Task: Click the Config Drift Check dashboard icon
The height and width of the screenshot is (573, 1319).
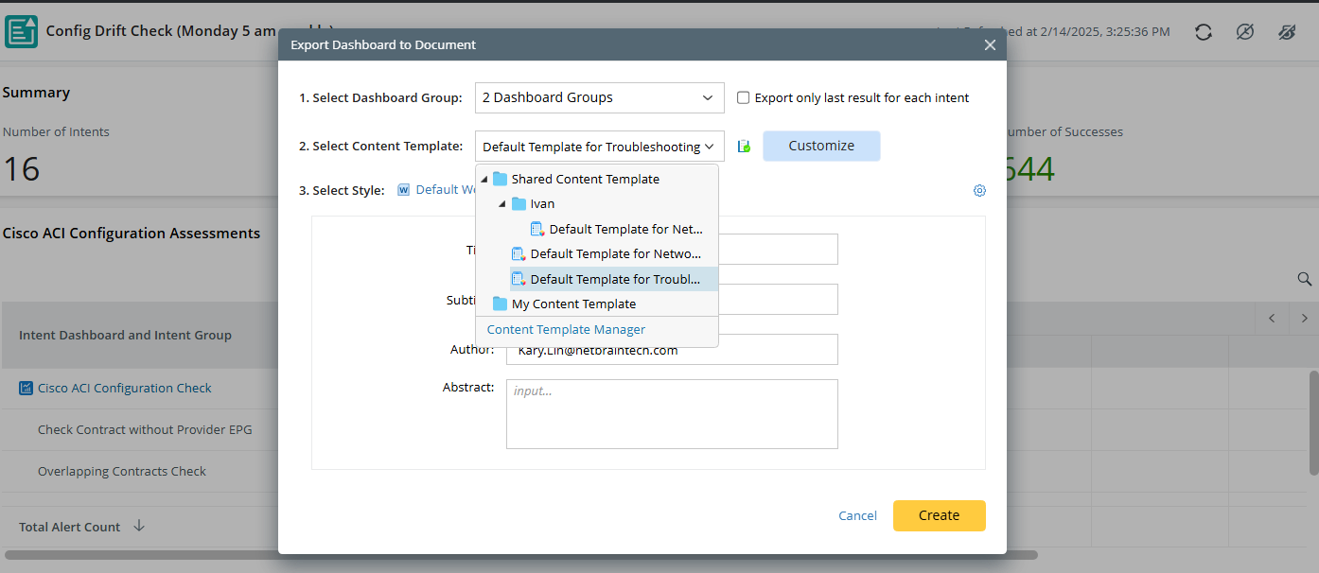Action: tap(21, 31)
